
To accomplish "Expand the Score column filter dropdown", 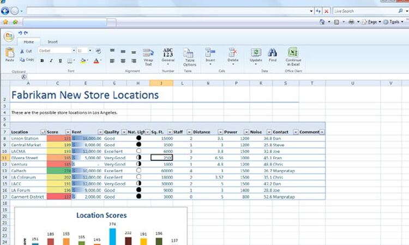I will [68, 132].
